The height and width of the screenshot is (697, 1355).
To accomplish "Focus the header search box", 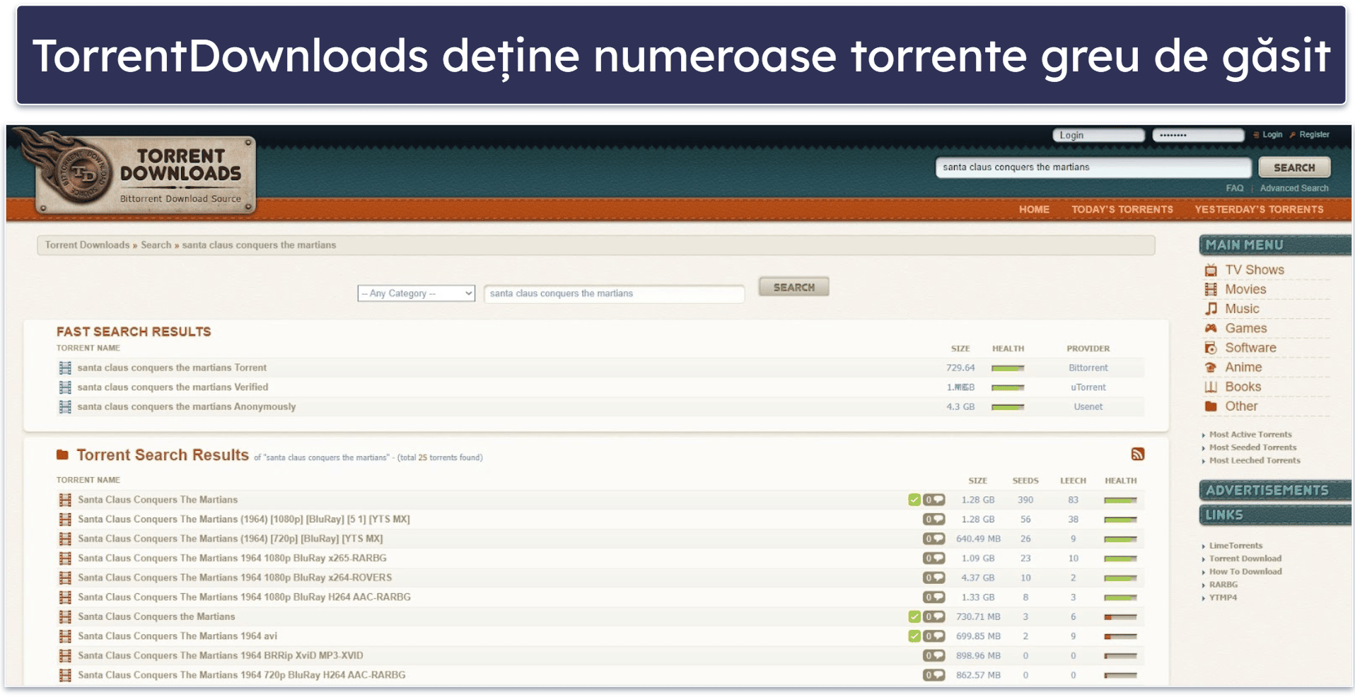I will click(1093, 168).
